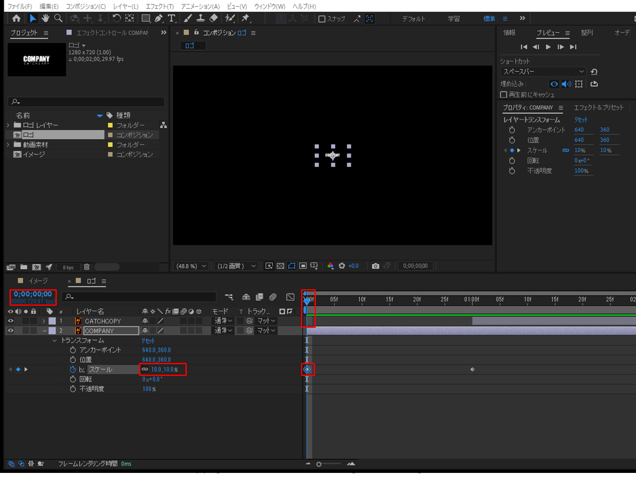Image resolution: width=636 pixels, height=482 pixels.
Task: Delete selected item with trash icon
Action: point(87,267)
